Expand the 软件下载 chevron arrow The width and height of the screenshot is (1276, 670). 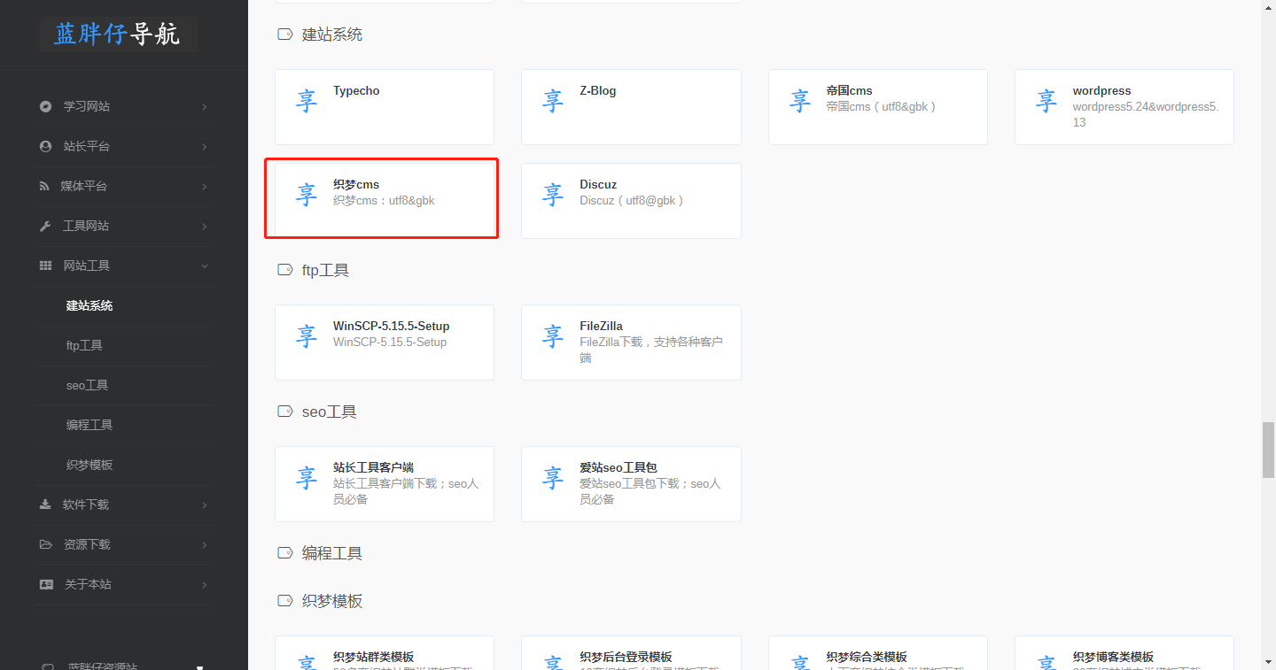pos(204,504)
